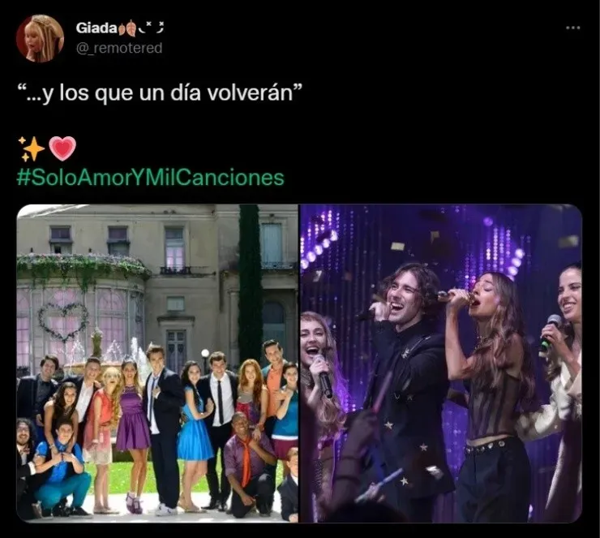
Task: Visit the @_remotered handle
Action: (119, 48)
